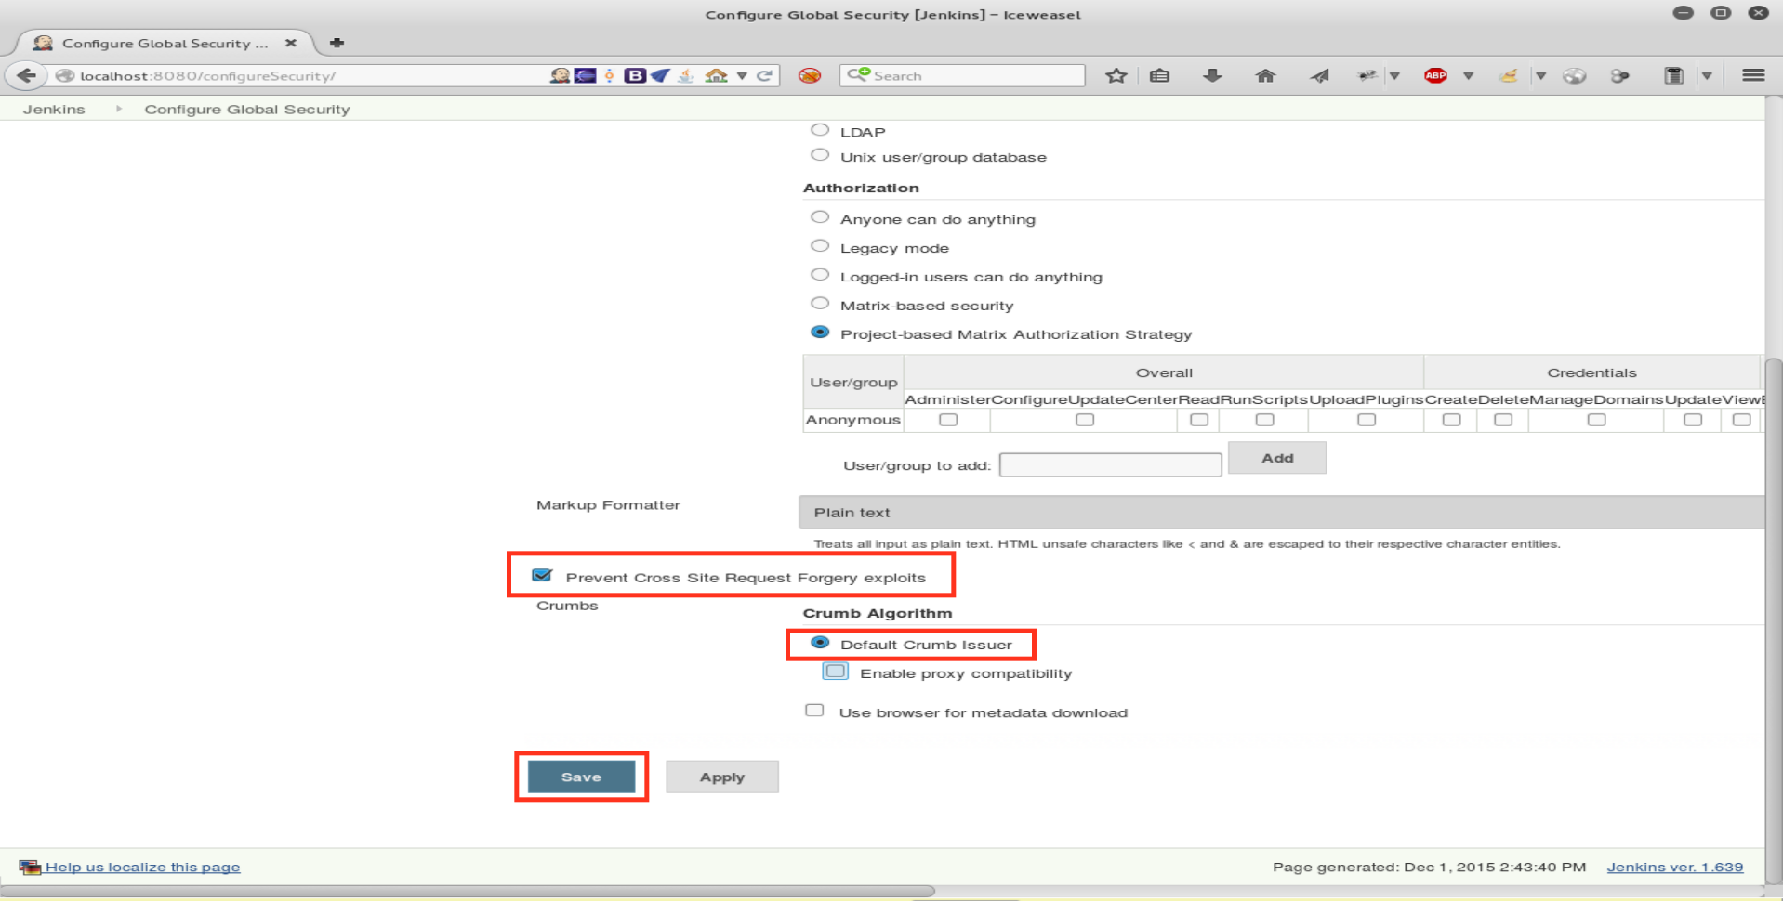
Task: Click the User/group to add text field
Action: point(1110,464)
